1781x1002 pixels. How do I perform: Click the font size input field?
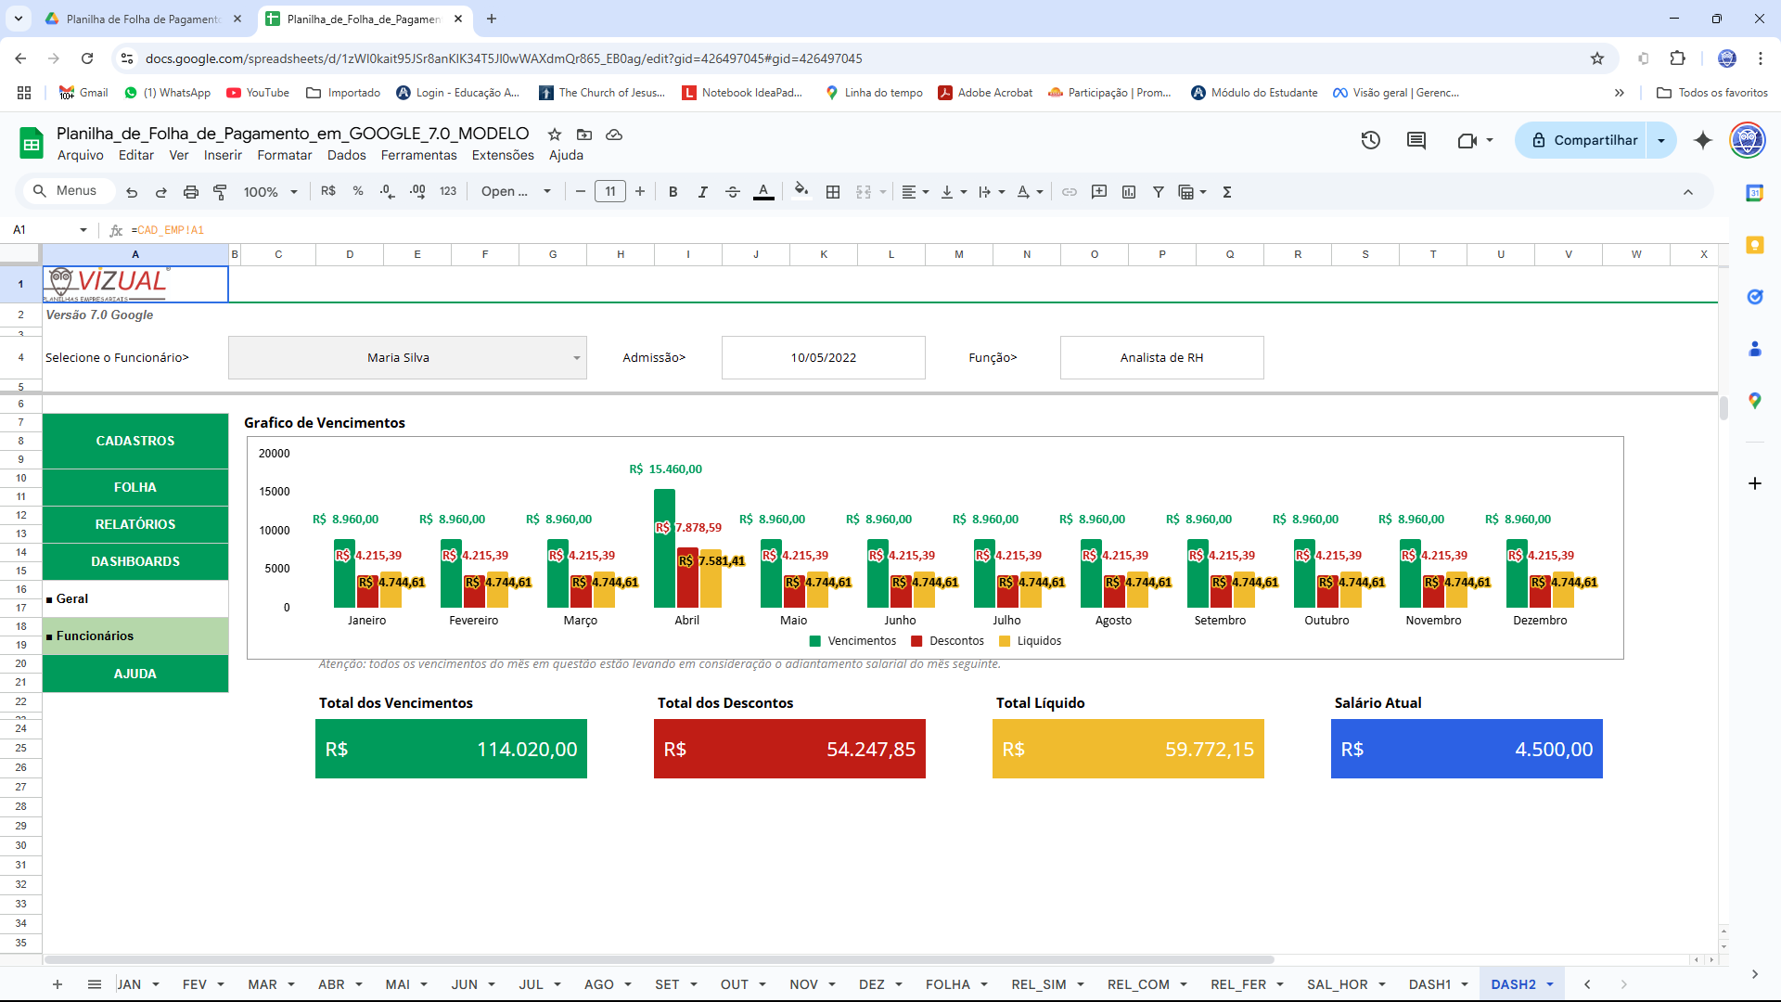(609, 192)
